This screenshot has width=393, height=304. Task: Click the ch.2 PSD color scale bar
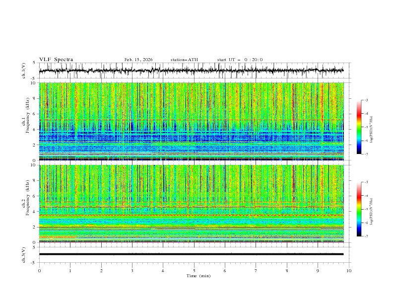click(359, 209)
